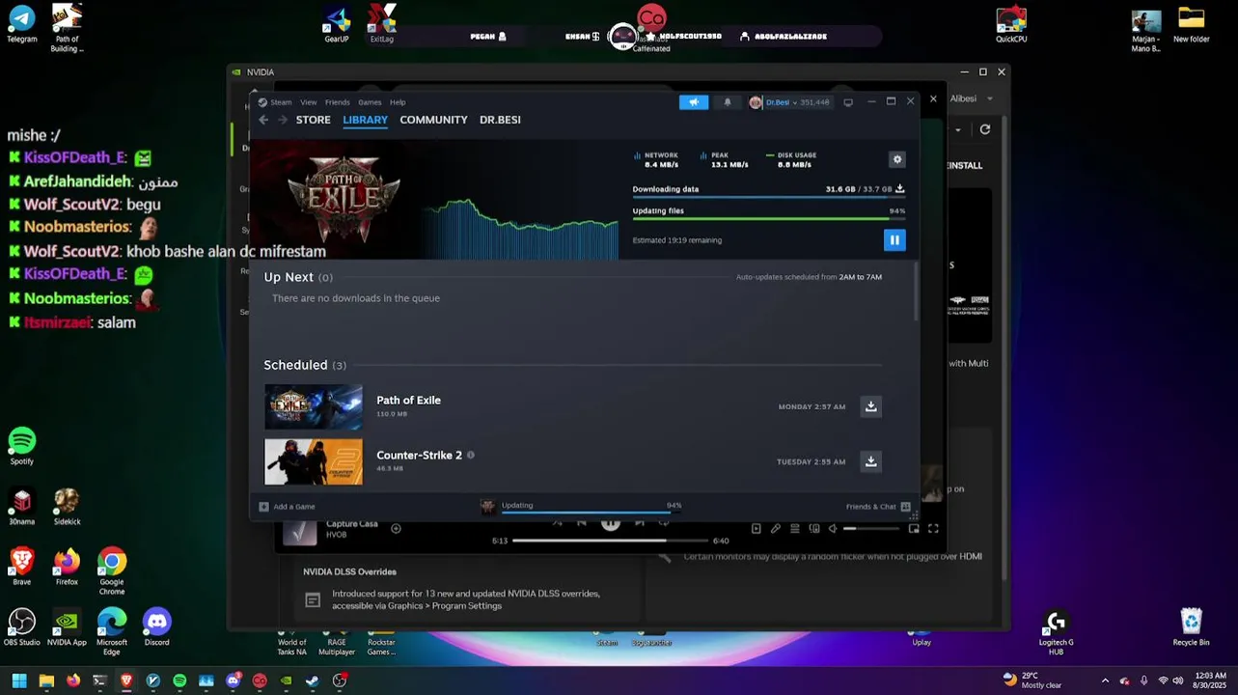This screenshot has height=695, width=1238.
Task: Open connect to device icon
Action: [814, 529]
